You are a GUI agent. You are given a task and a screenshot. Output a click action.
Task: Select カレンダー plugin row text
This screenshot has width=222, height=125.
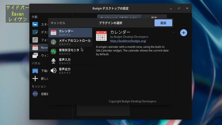click(66, 31)
